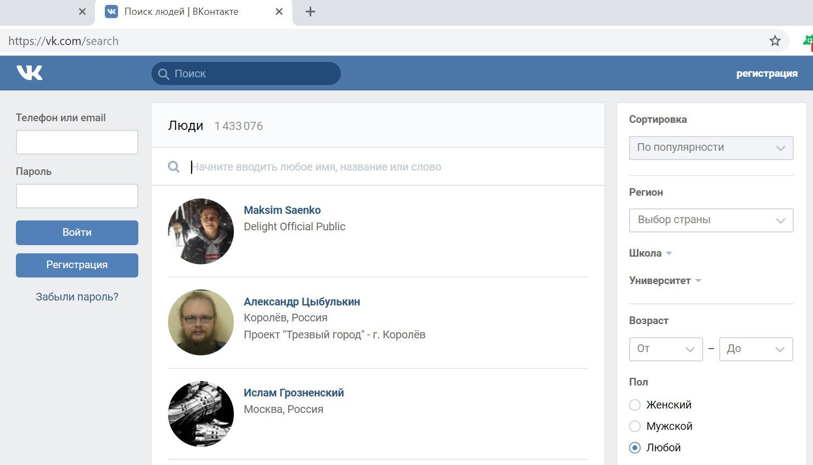Click the Регистрация button in the sidebar
This screenshot has width=813, height=465.
tap(77, 265)
